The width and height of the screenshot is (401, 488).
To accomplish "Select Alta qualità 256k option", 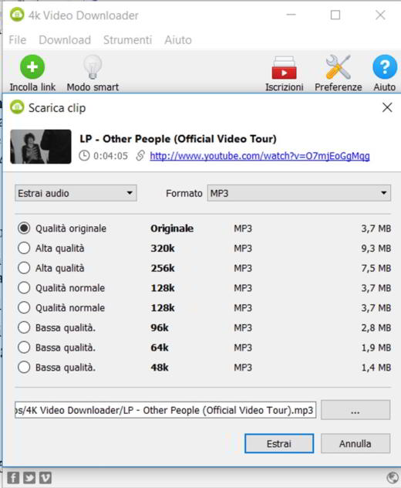I will click(24, 268).
